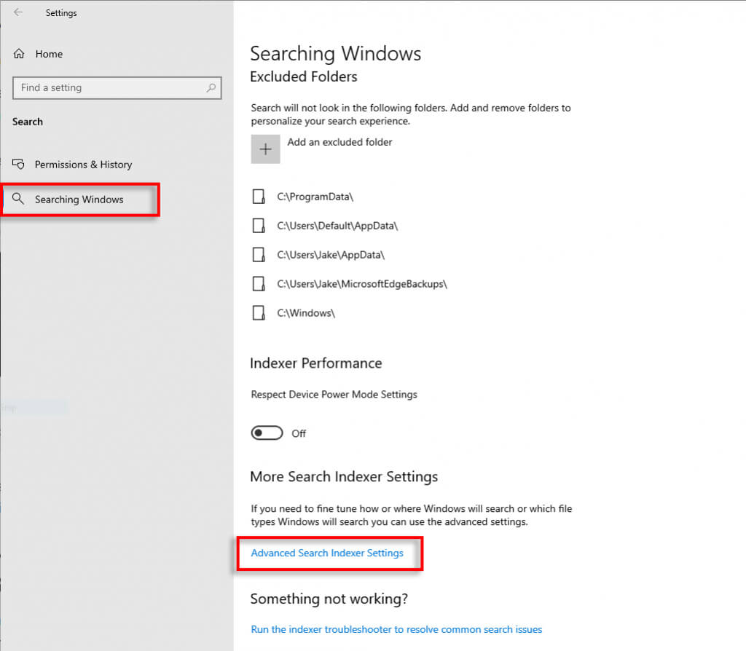Select Searching Windows in the sidebar

pos(79,200)
